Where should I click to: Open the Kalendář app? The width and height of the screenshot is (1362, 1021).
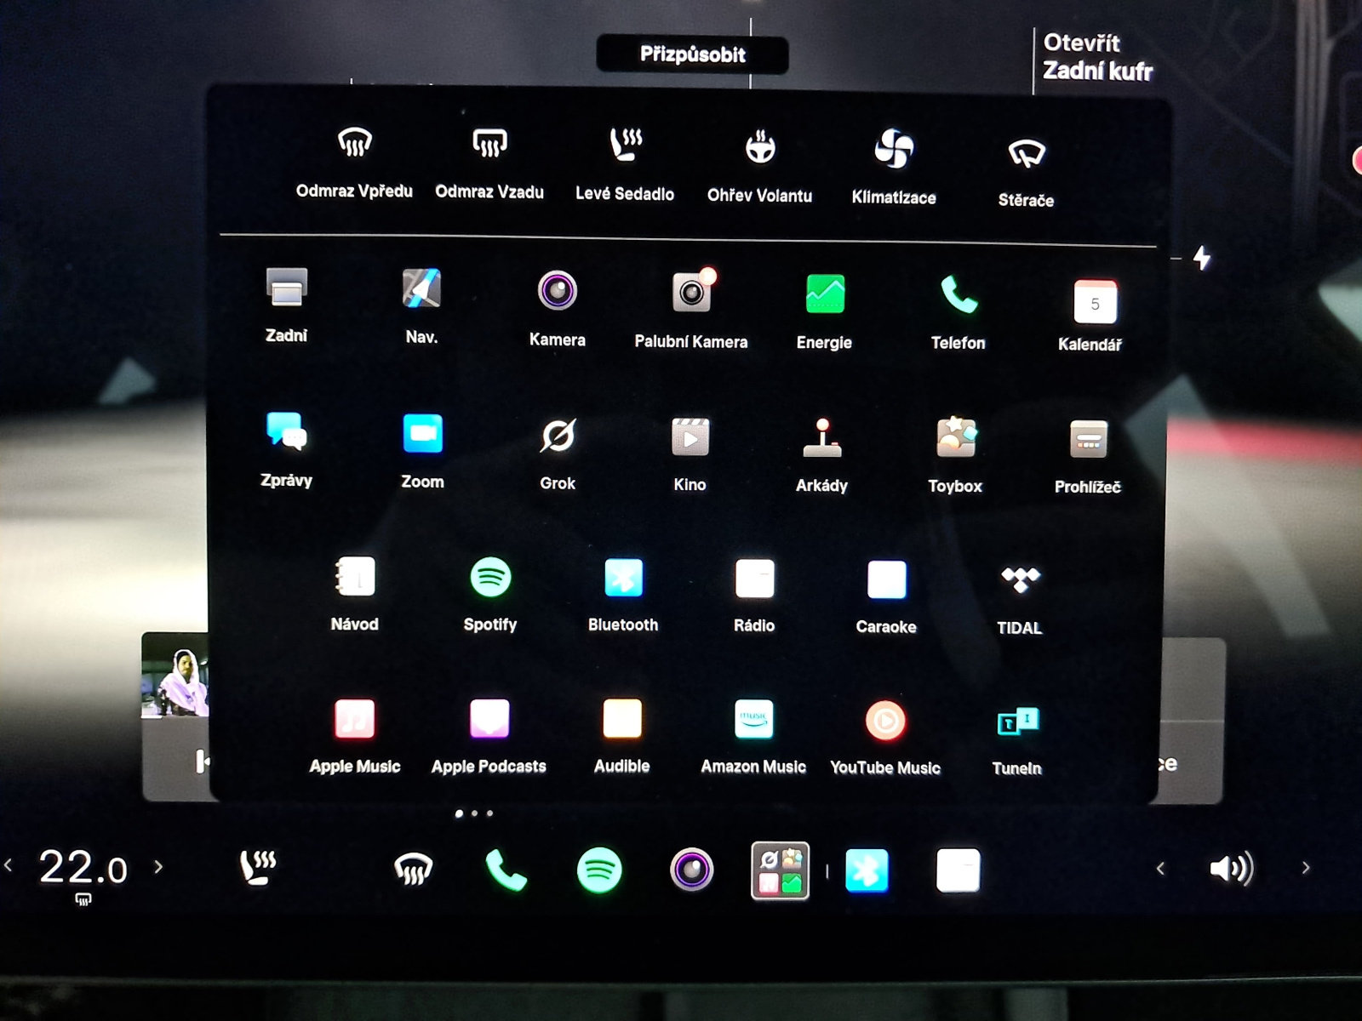pyautogui.click(x=1090, y=316)
